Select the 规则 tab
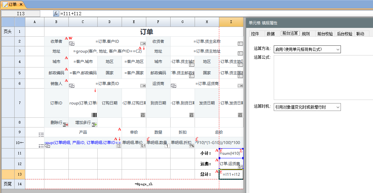This screenshot has height=193, width=373. [306, 34]
